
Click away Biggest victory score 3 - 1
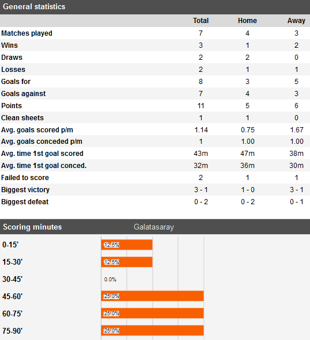click(x=296, y=190)
